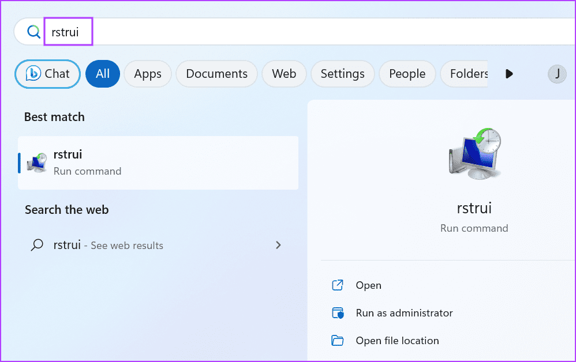The image size is (576, 362).
Task: Select the Settings search filter
Action: point(342,74)
